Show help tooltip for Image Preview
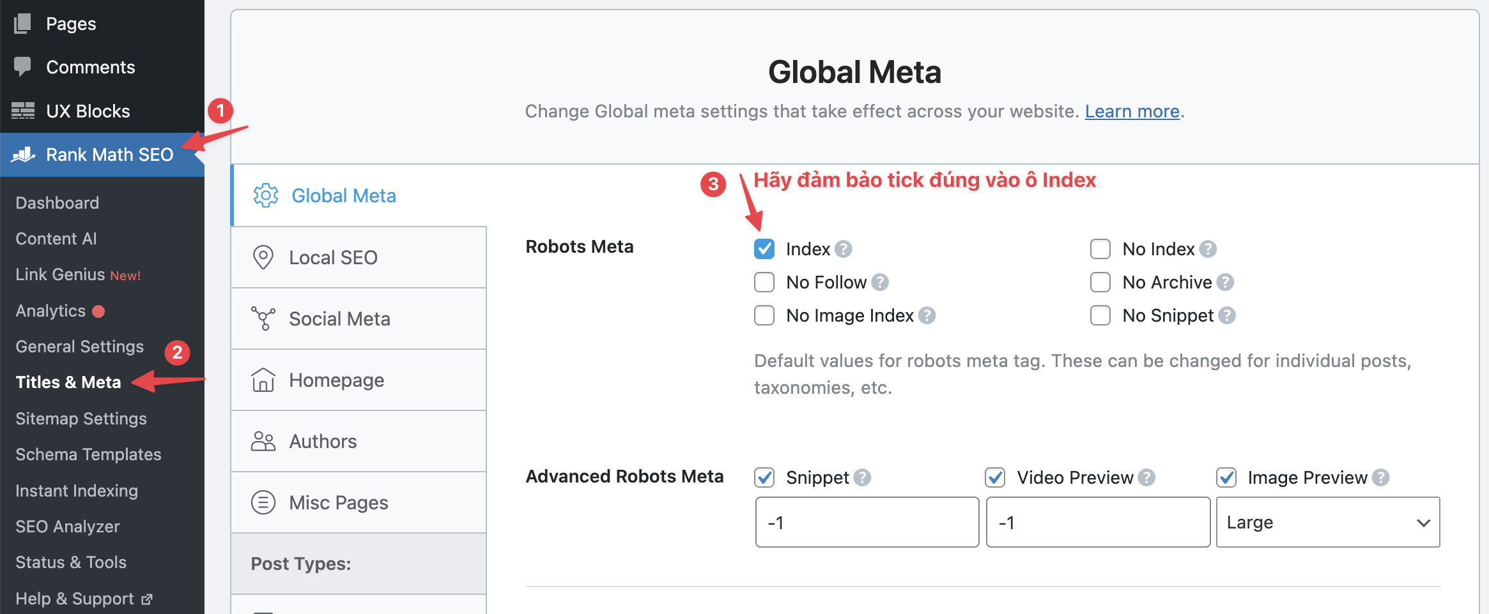The image size is (1489, 614). click(x=1381, y=477)
